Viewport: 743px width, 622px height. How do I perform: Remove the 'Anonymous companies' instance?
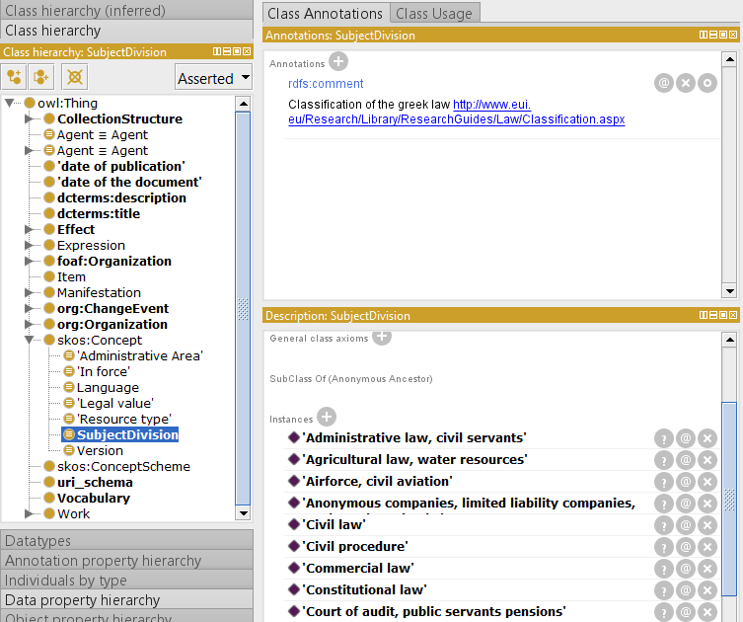[x=707, y=504]
